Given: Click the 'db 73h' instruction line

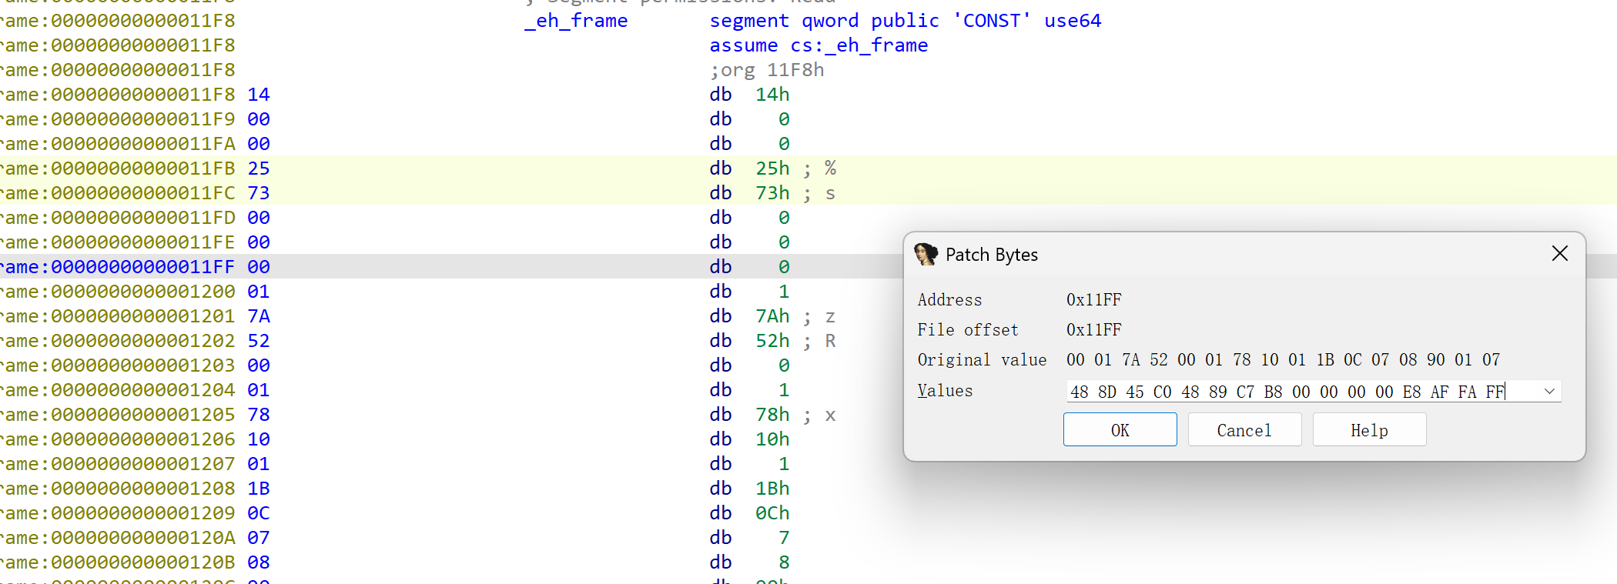Looking at the screenshot, I should tap(748, 193).
